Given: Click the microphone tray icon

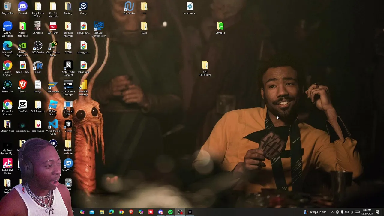Looking at the screenshot, I should [x=342, y=212].
